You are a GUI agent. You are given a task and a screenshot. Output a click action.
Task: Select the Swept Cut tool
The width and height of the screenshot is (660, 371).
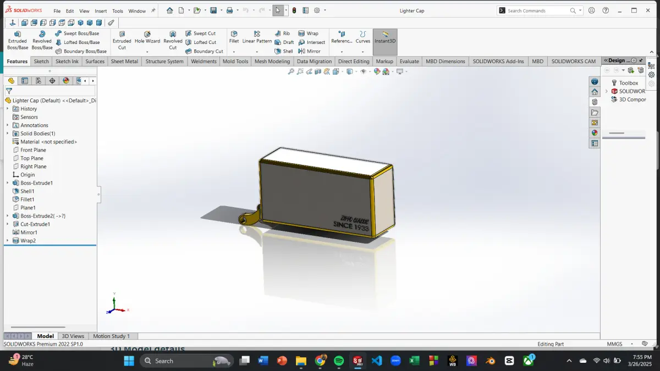pyautogui.click(x=200, y=34)
